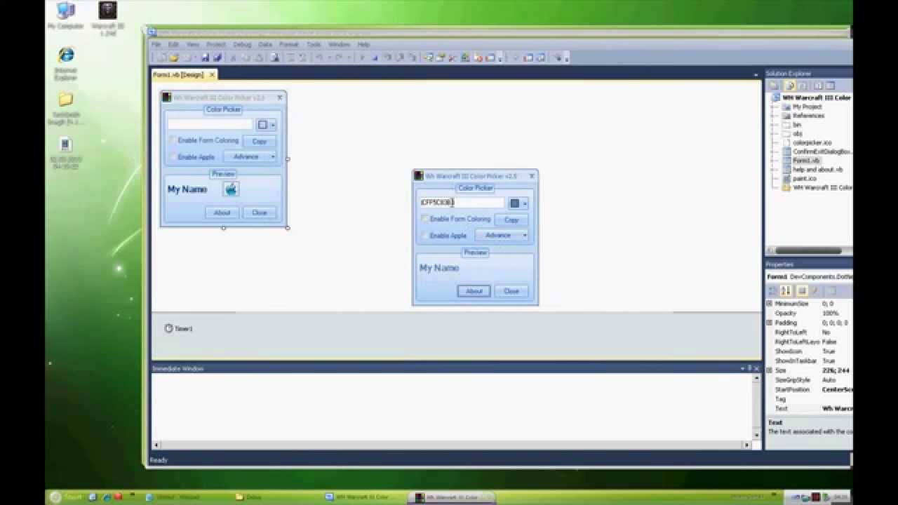
Task: Open the Immediate Window position dropdown arrow
Action: pyautogui.click(x=742, y=368)
